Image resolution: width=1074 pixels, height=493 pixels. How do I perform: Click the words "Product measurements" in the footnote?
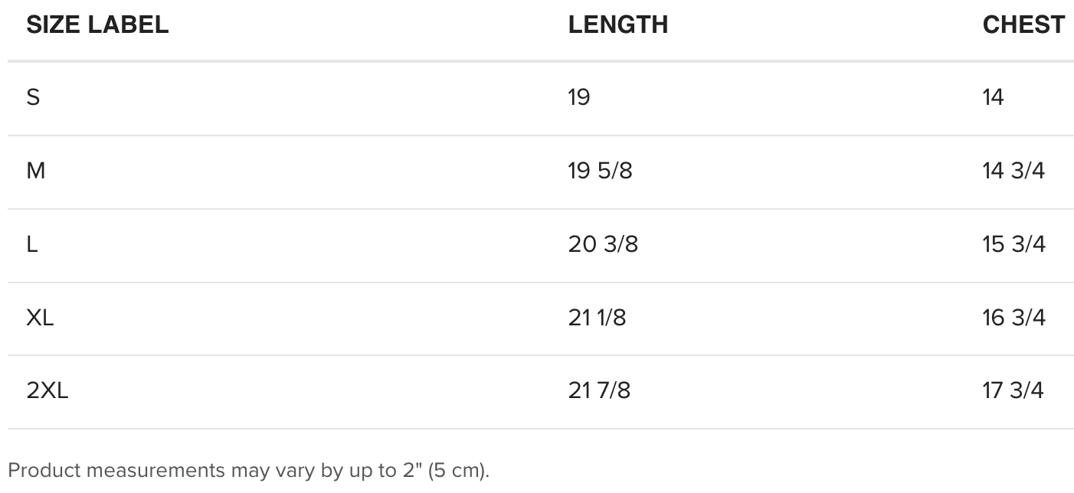(116, 470)
